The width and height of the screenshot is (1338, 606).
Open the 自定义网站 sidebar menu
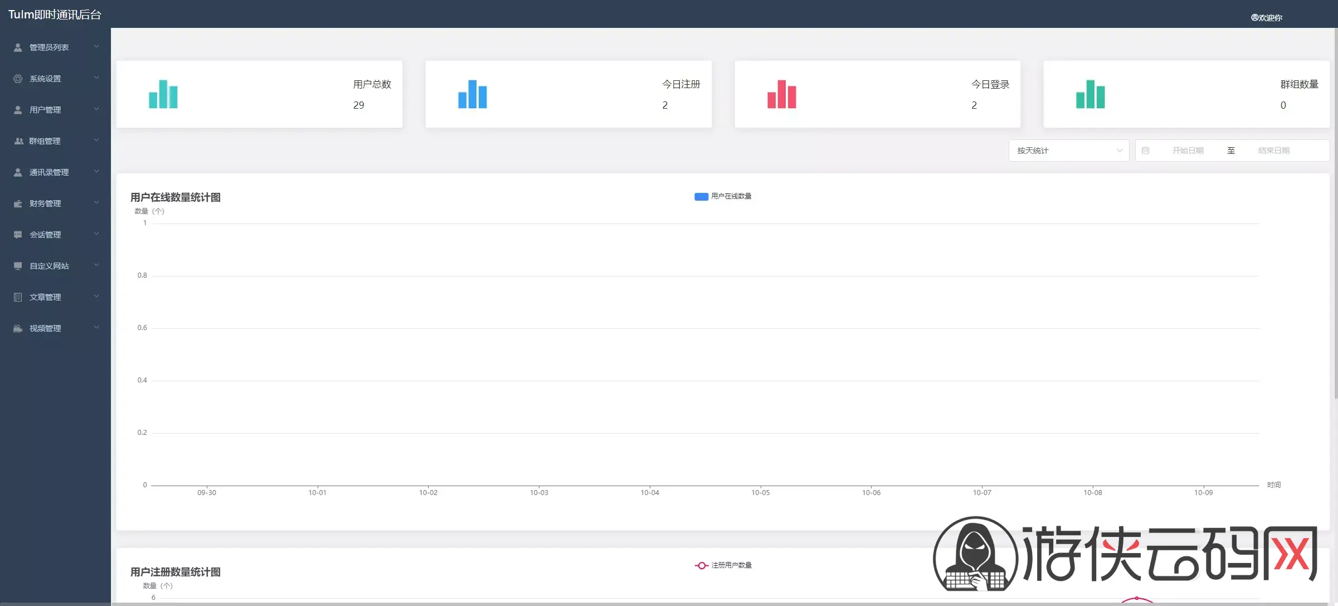55,266
